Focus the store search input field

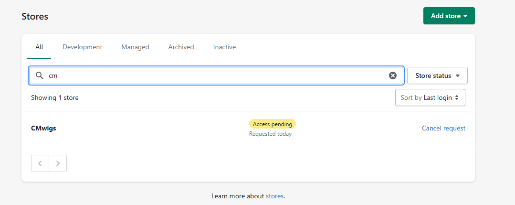point(216,76)
